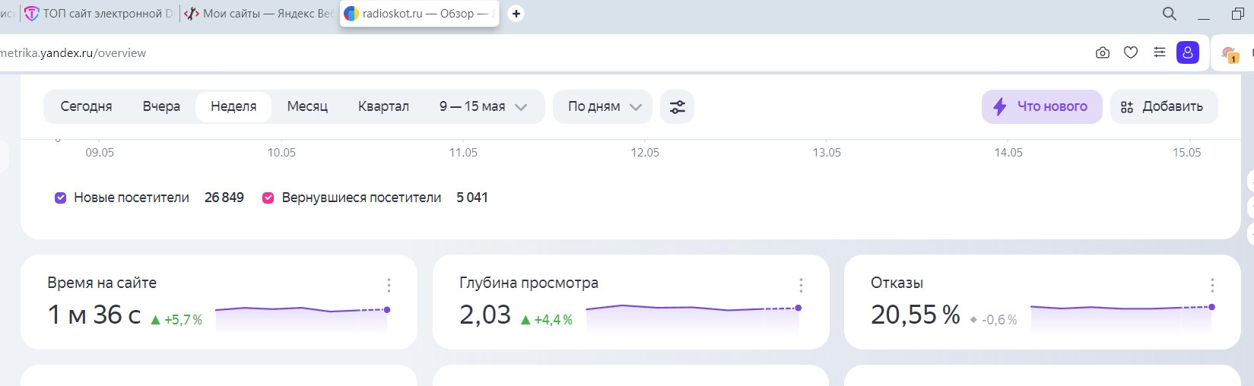1254x386 pixels.
Task: Select the Сегодня period
Action: pos(86,106)
